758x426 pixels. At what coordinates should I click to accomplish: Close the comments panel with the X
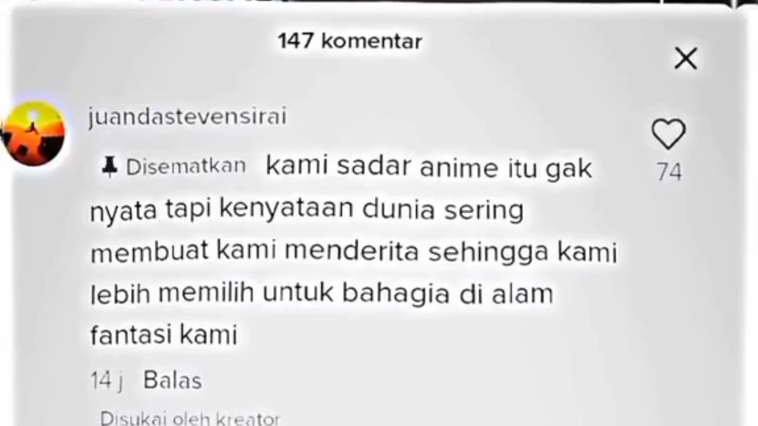[686, 58]
